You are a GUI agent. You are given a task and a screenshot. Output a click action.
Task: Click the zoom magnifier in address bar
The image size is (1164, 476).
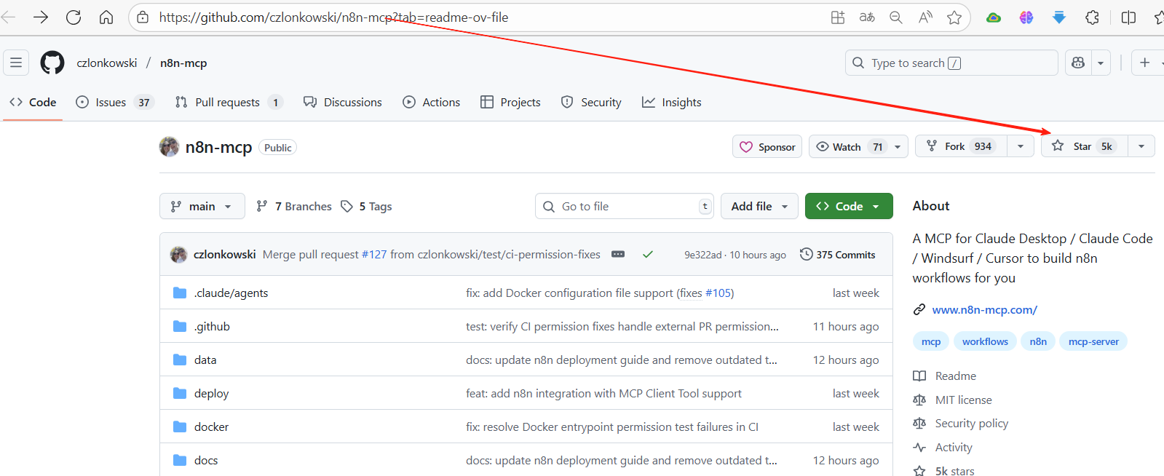click(x=896, y=17)
